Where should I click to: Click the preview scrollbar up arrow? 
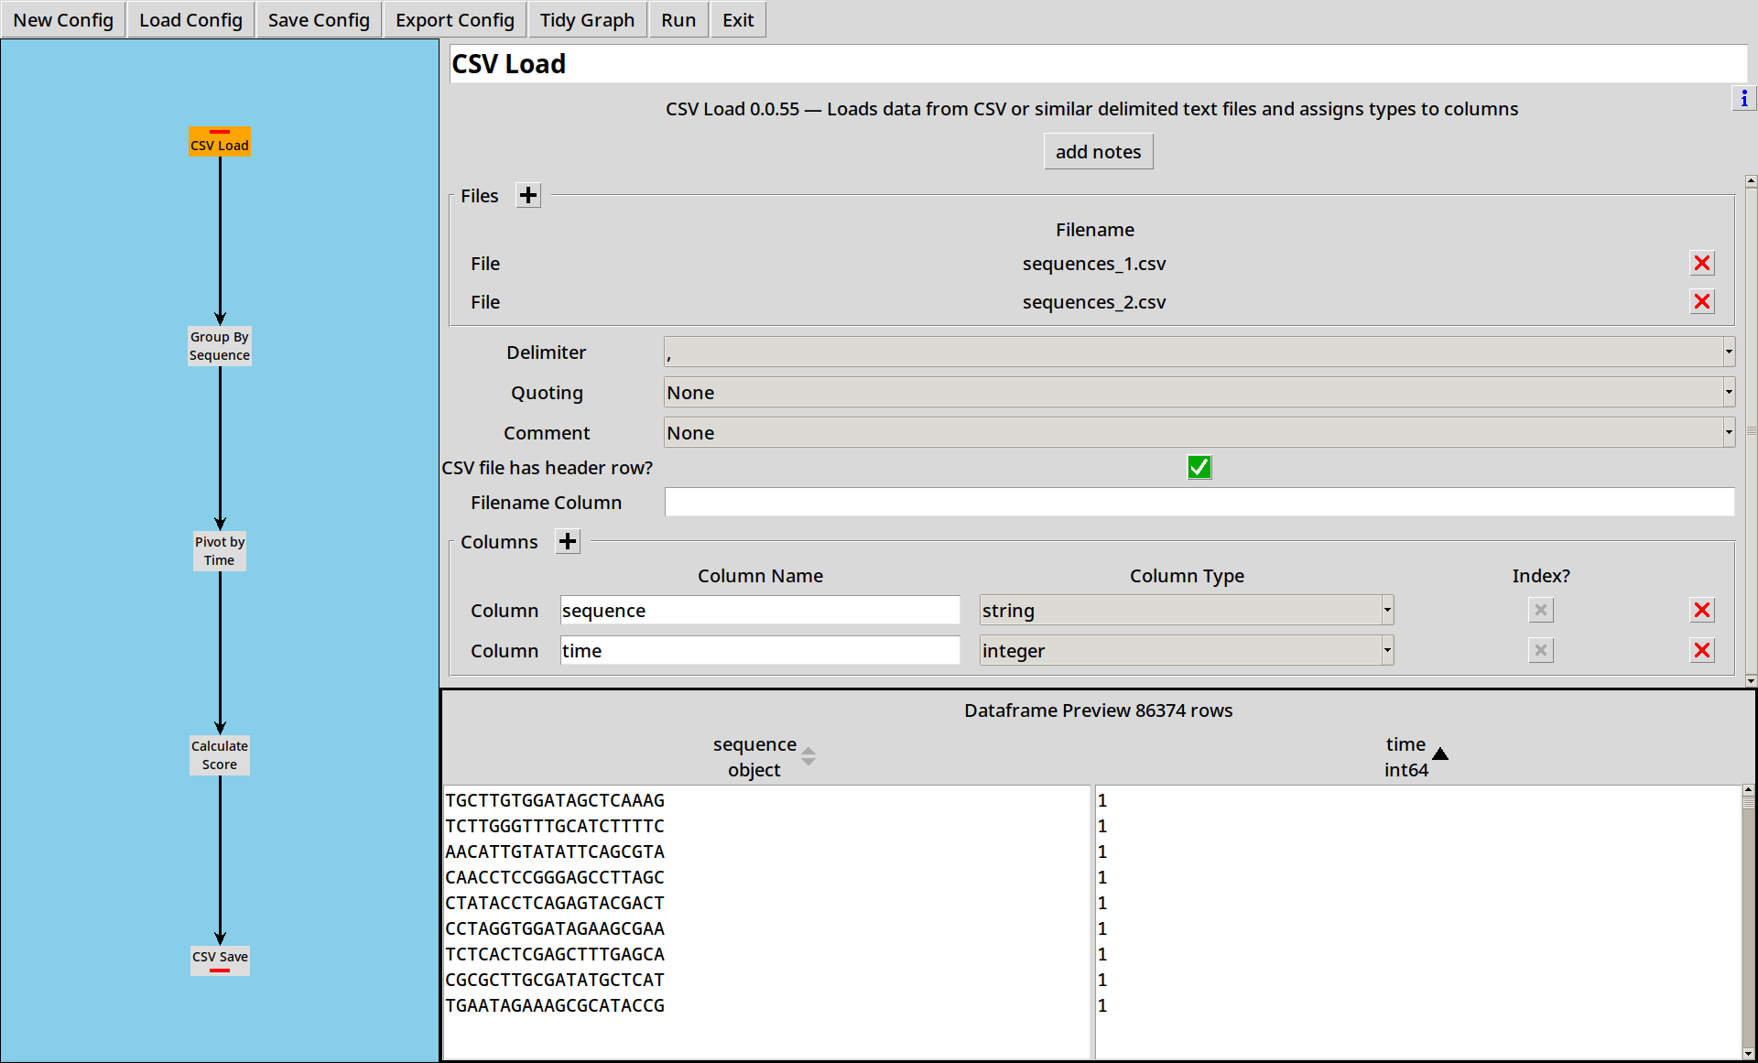coord(1749,789)
